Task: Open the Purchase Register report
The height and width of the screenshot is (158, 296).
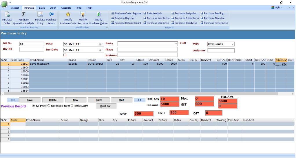Action: pos(125,18)
